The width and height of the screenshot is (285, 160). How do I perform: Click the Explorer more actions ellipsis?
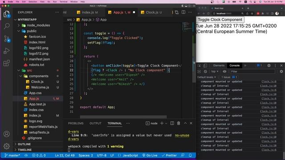tap(57, 12)
